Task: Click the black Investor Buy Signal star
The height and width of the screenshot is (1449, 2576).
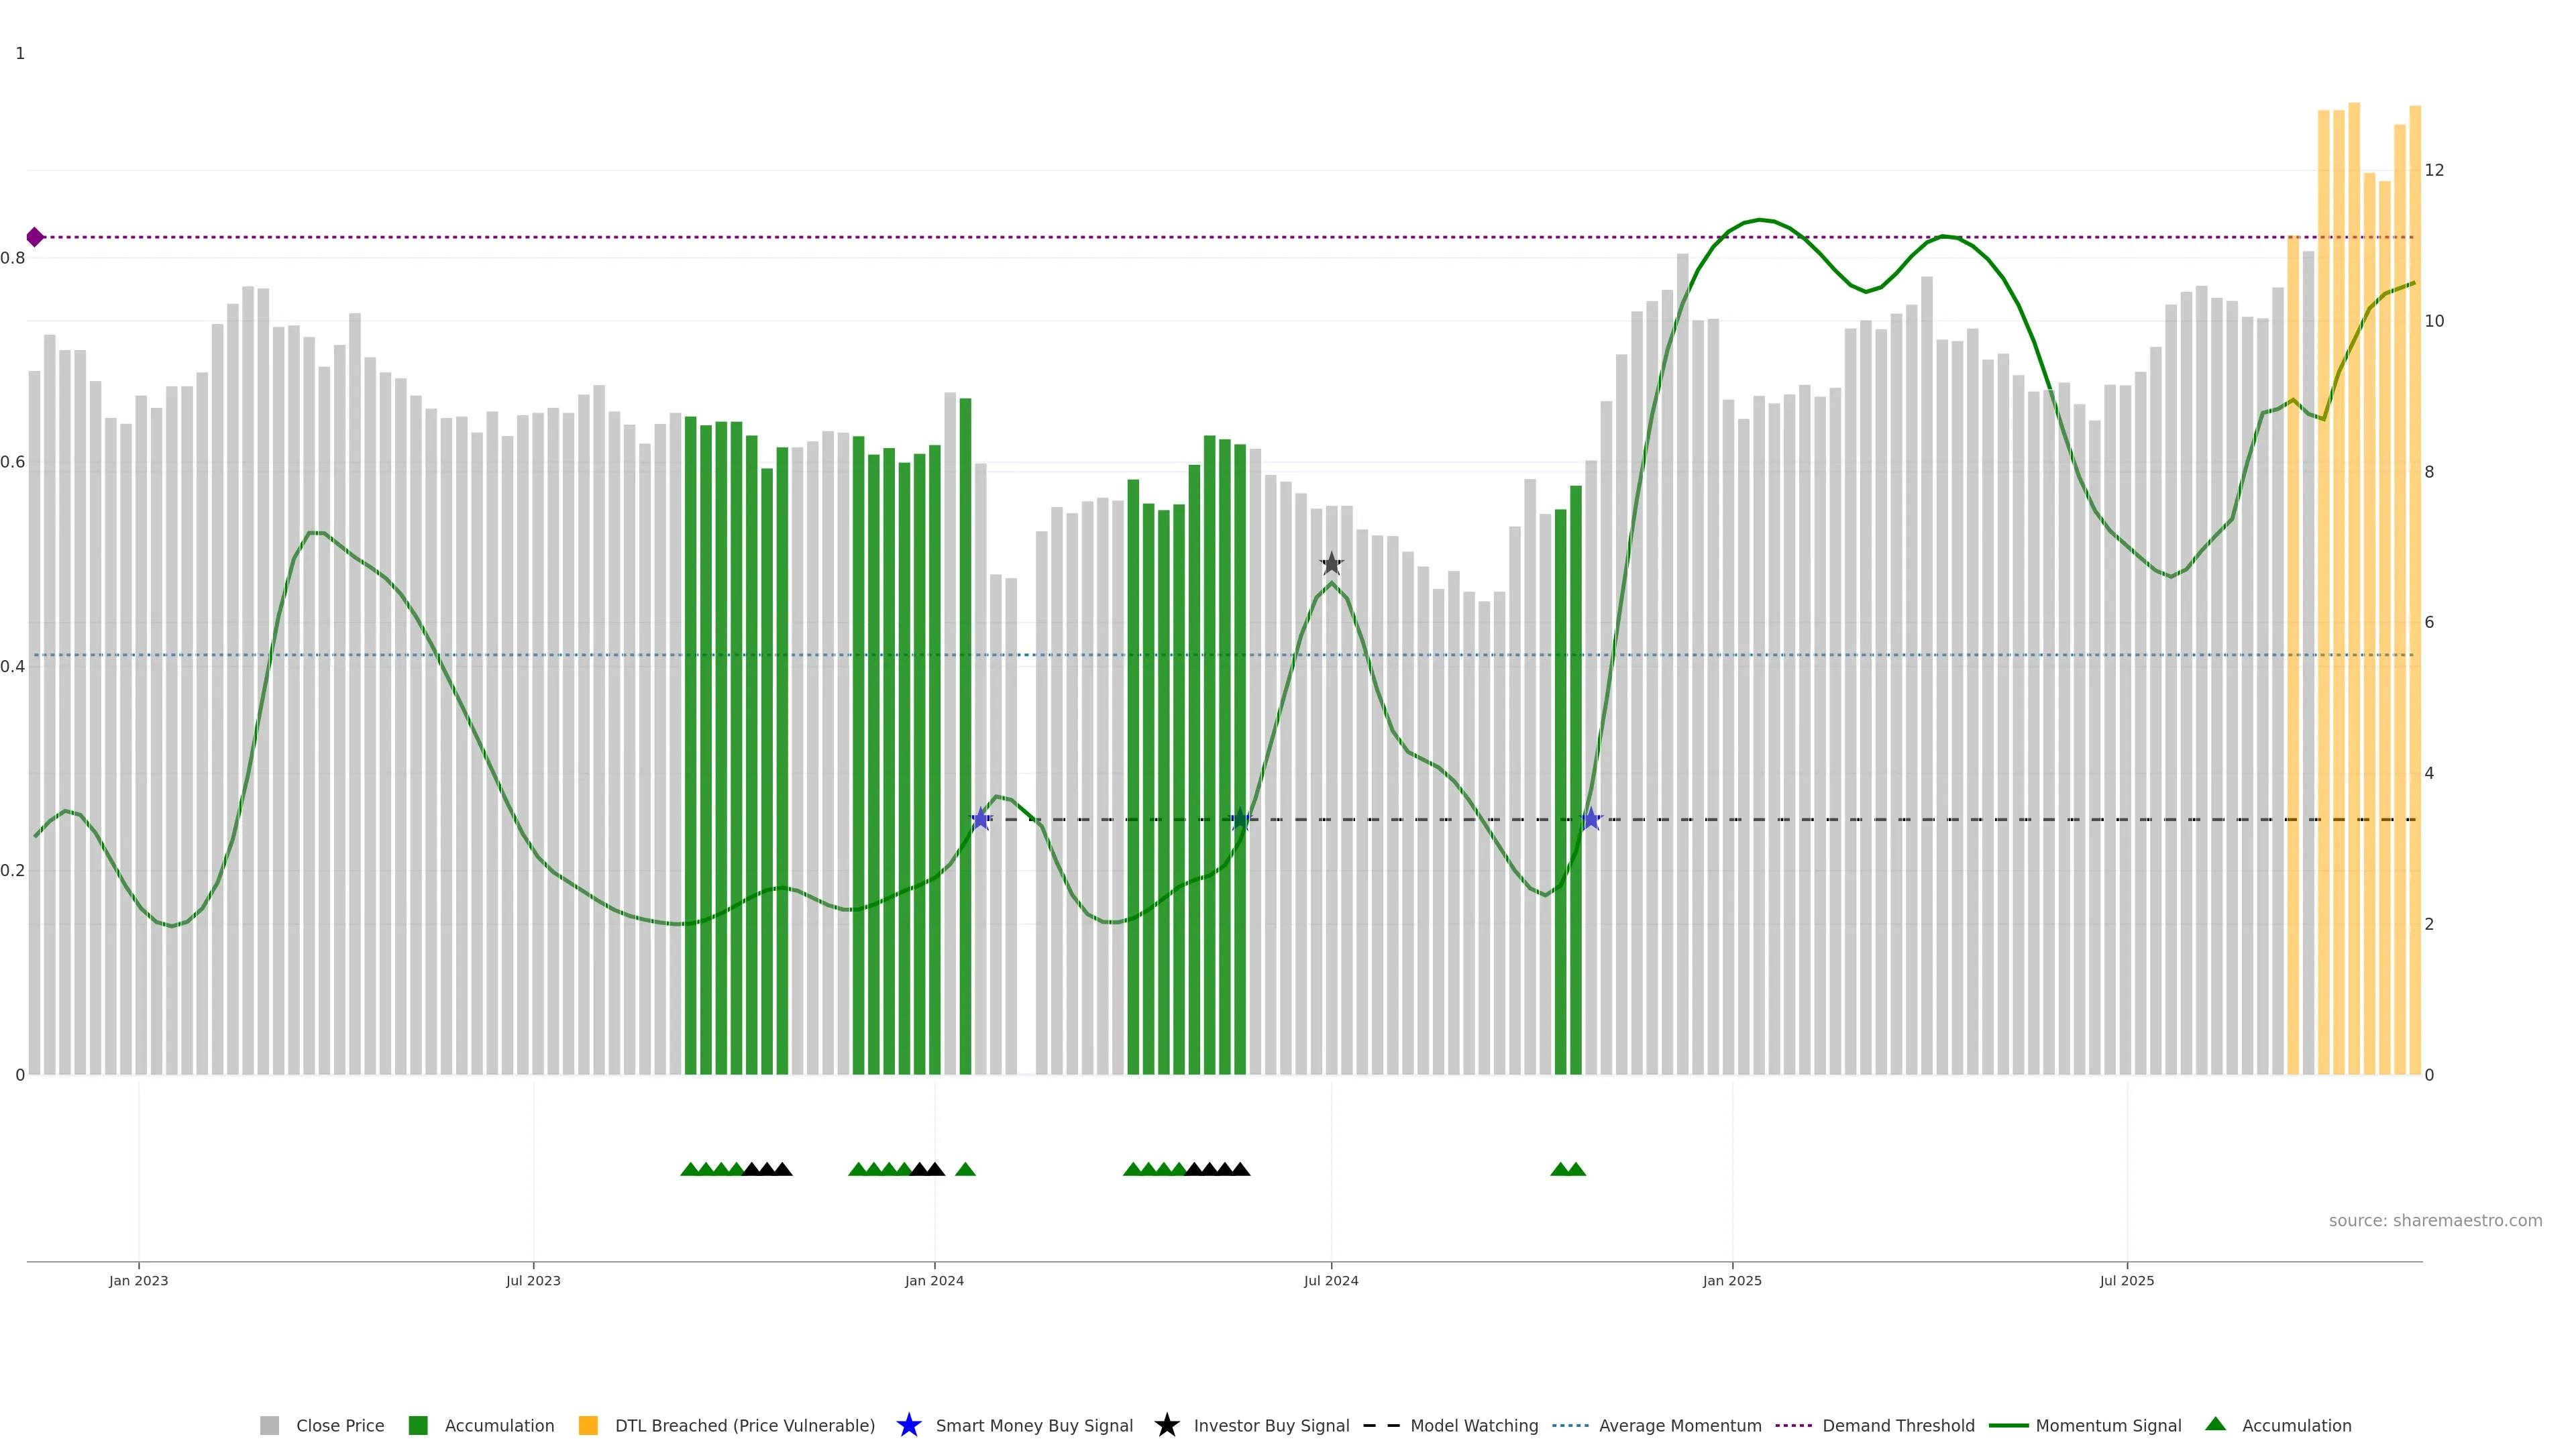Action: (1331, 564)
